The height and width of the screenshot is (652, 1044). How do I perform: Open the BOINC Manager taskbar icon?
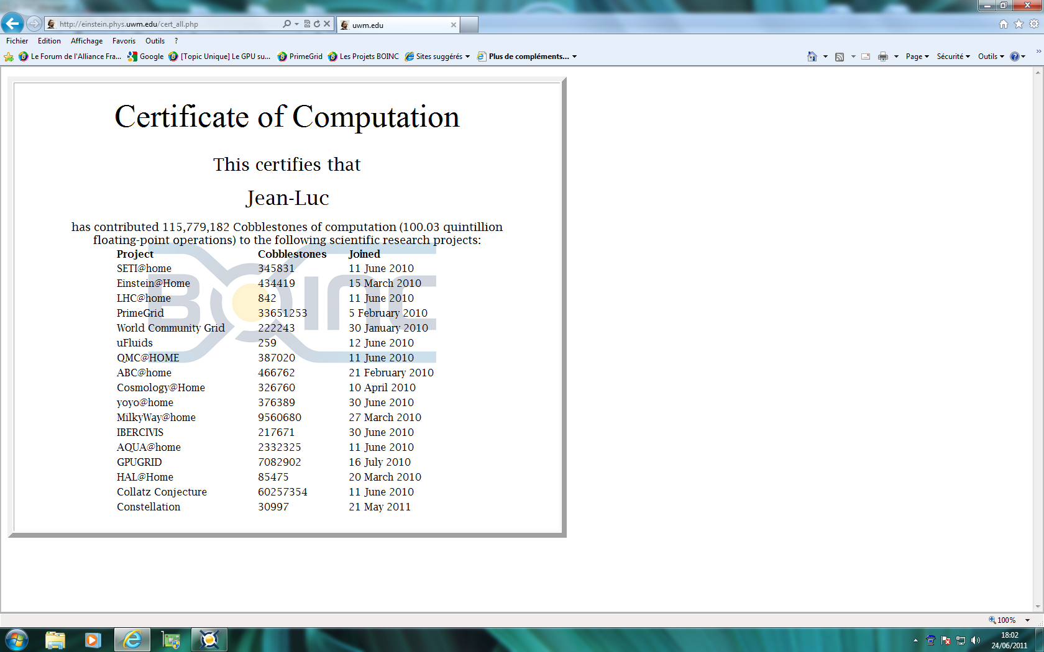[209, 640]
